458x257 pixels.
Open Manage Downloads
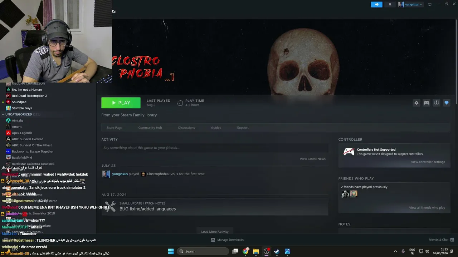pos(227,240)
